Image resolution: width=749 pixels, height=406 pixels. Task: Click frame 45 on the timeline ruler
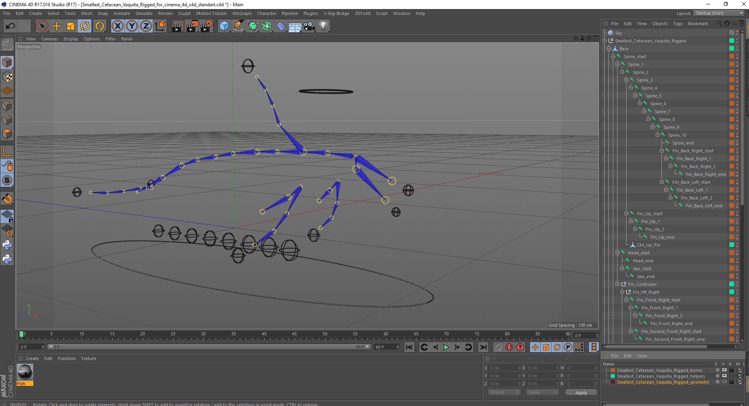click(x=294, y=334)
